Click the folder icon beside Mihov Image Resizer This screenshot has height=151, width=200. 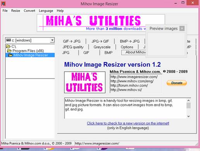point(10,55)
